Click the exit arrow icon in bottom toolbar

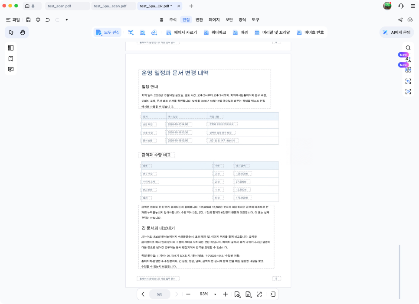coord(273,294)
